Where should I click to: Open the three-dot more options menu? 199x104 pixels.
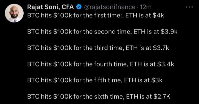(189, 7)
